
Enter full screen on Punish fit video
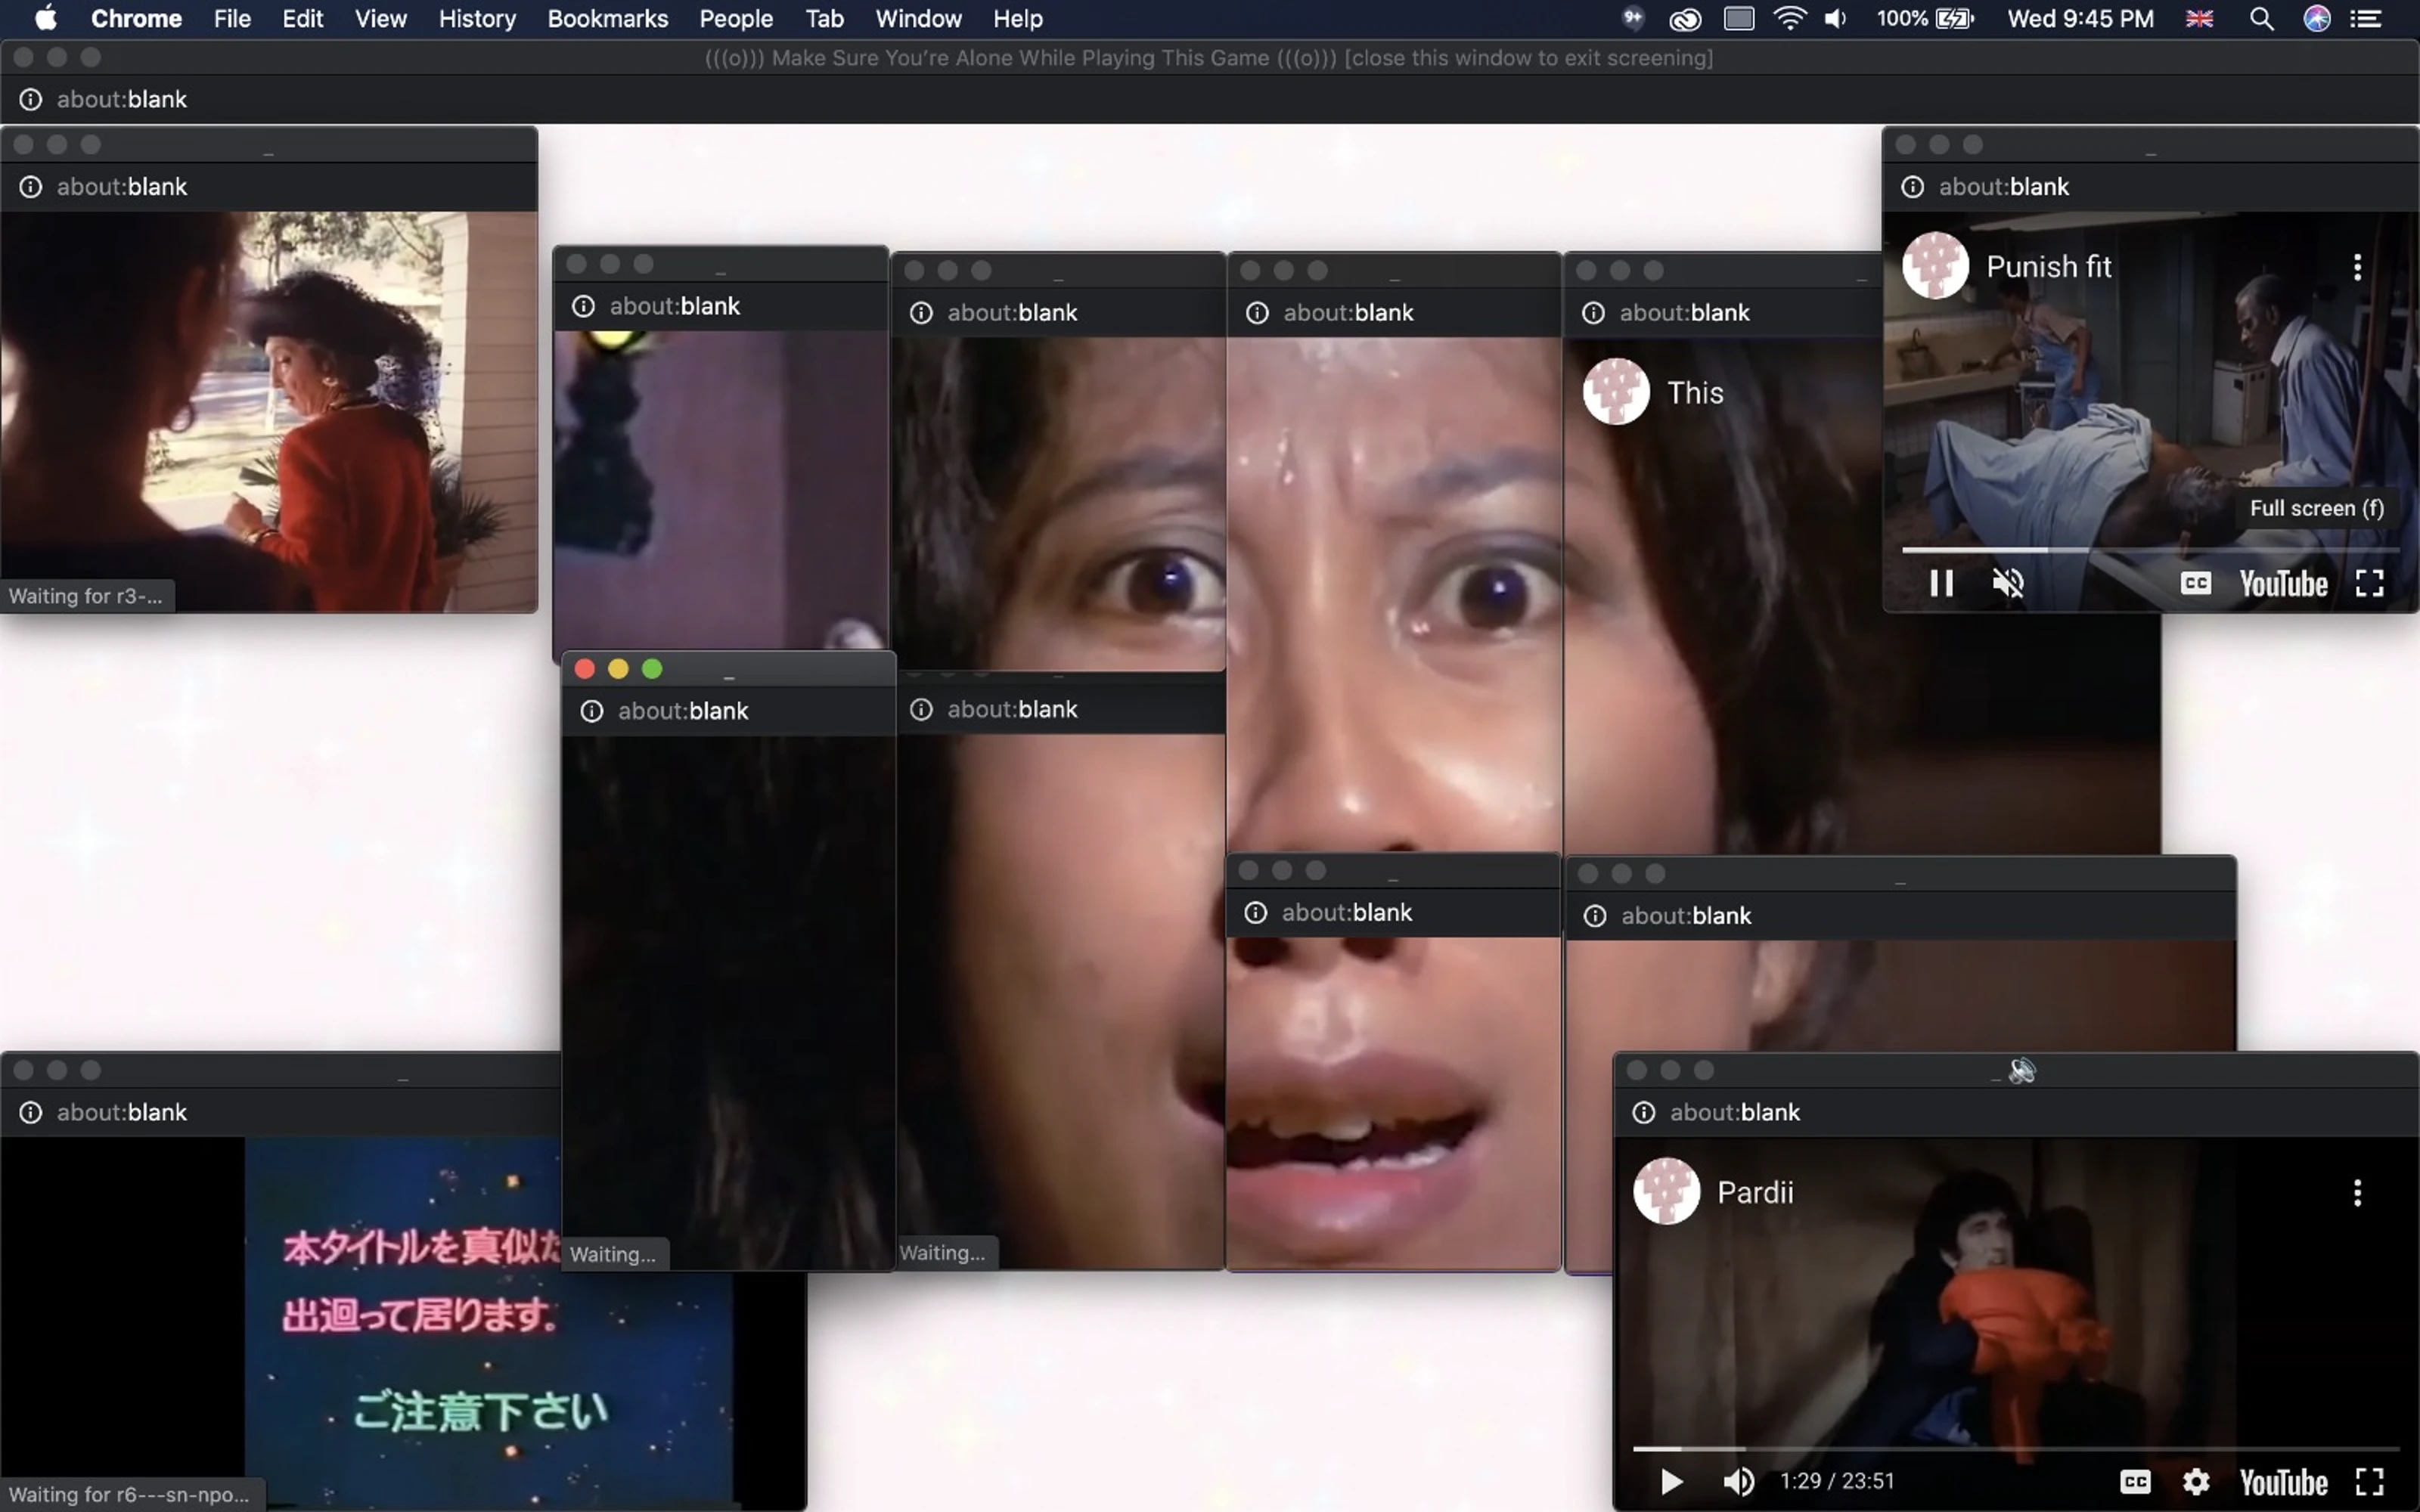[2369, 583]
